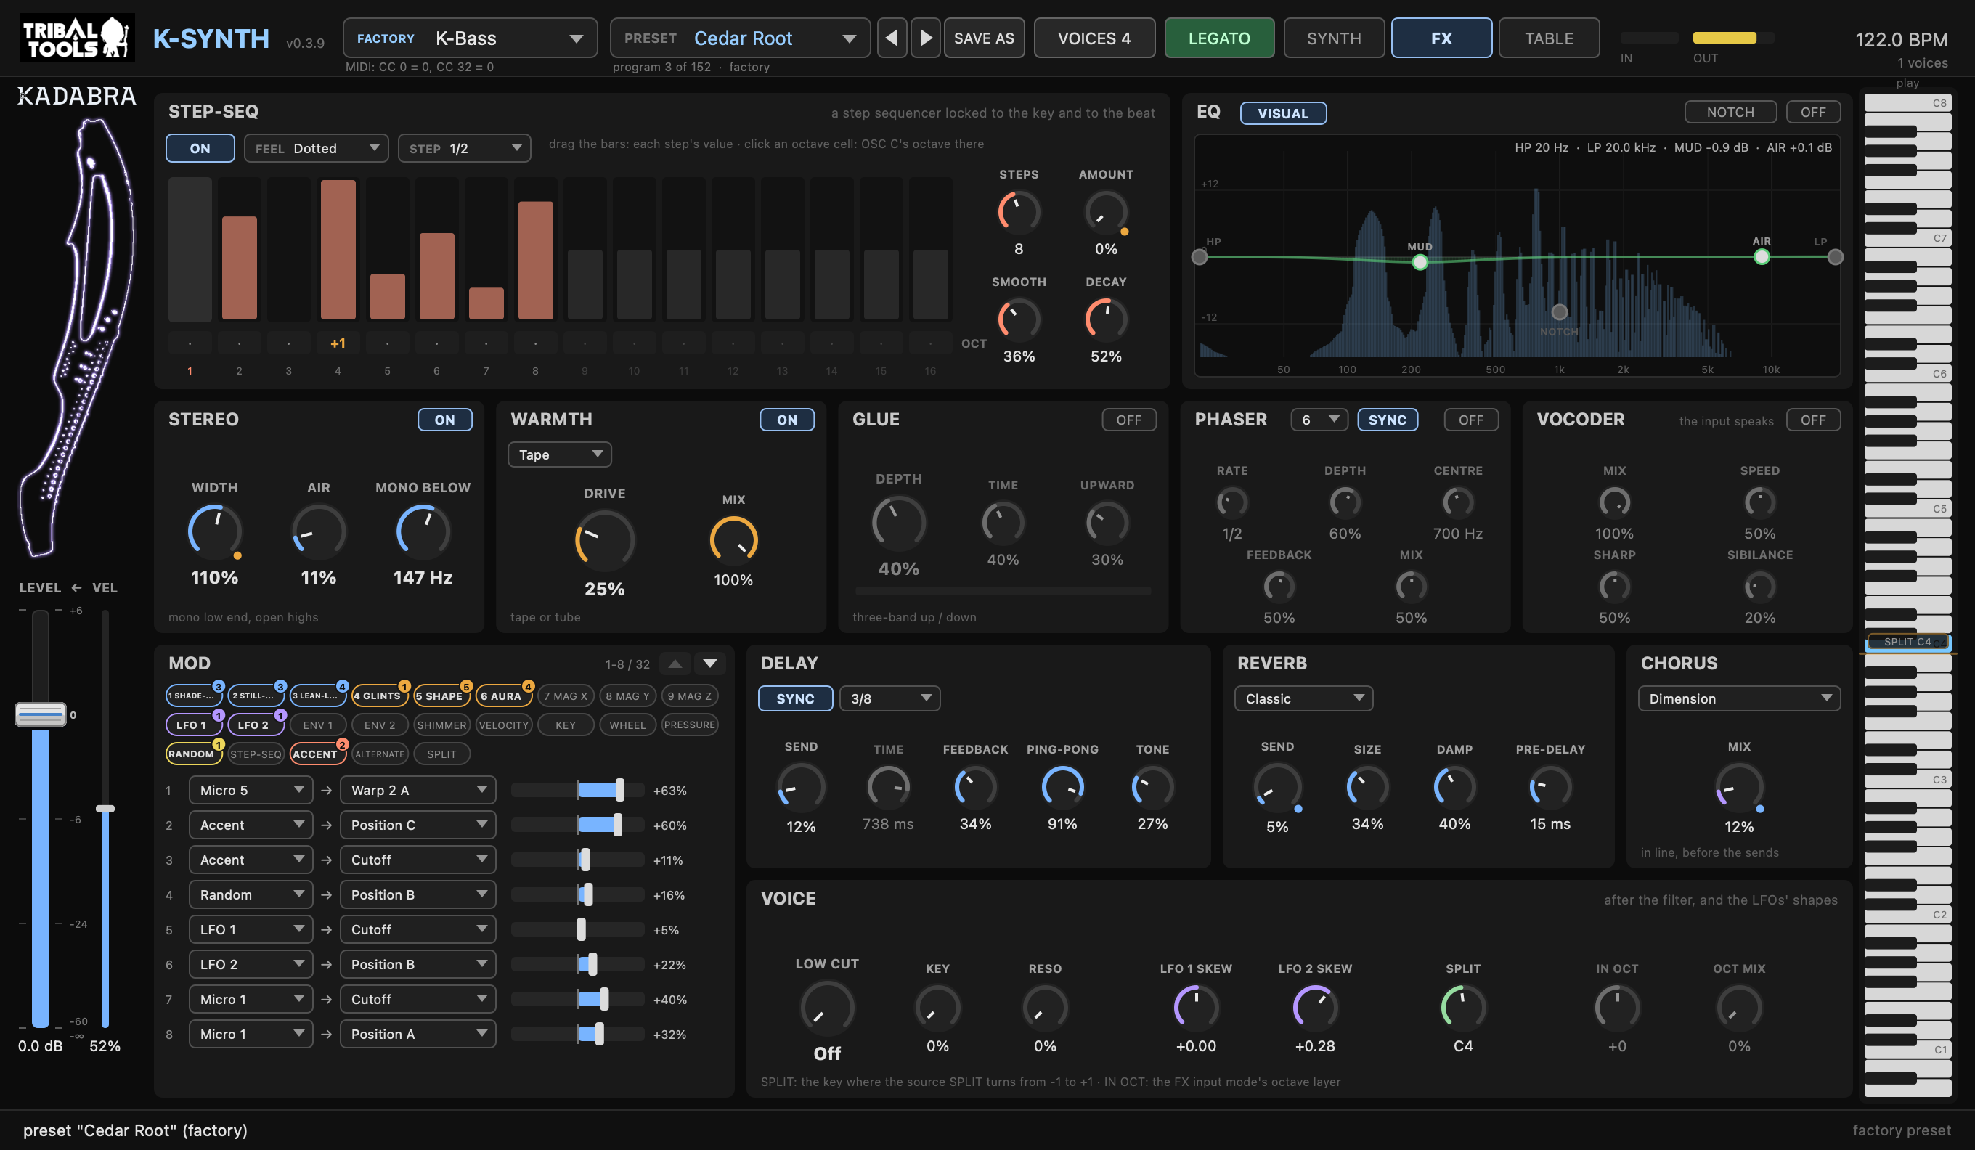
Task: Click the EQ NOTCH button
Action: 1730,112
